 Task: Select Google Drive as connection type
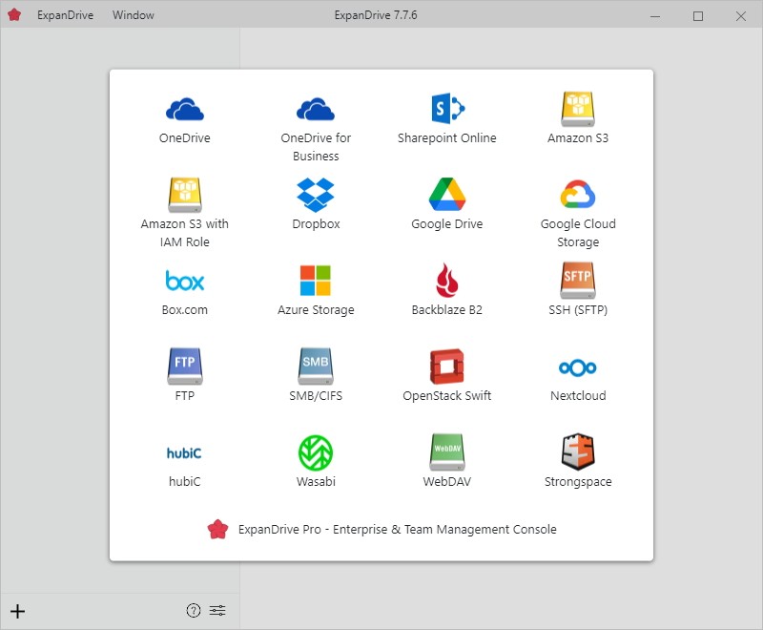[x=446, y=195]
